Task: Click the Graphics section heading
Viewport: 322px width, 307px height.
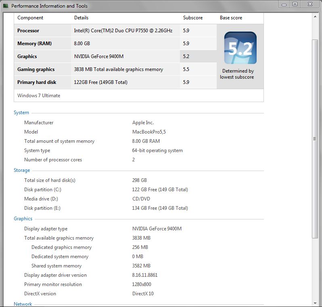Action: click(x=23, y=219)
